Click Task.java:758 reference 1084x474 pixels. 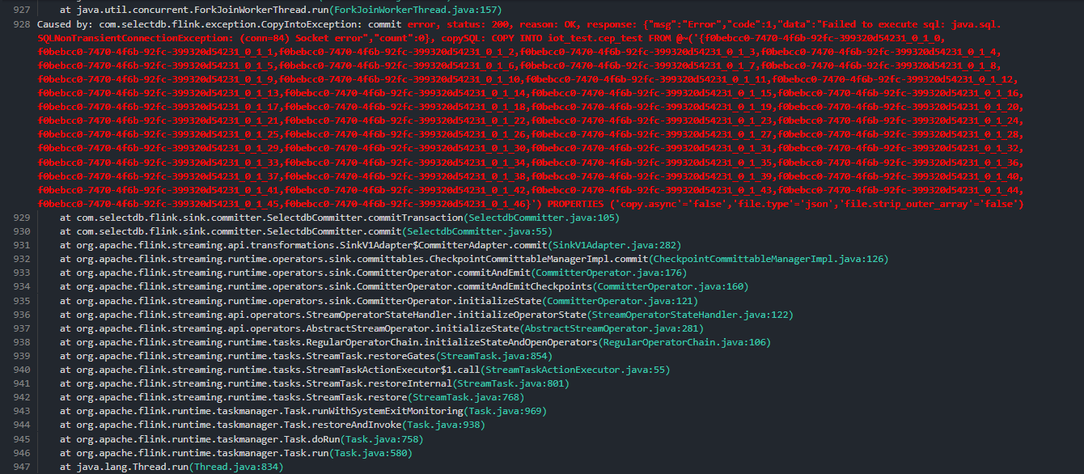pos(381,438)
